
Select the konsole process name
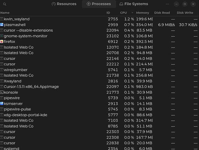pyautogui.click(x=11, y=92)
